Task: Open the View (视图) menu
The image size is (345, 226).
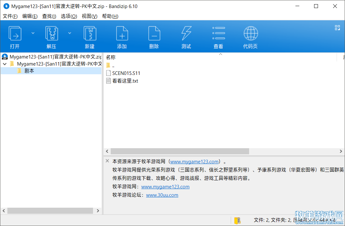Action: click(x=89, y=16)
